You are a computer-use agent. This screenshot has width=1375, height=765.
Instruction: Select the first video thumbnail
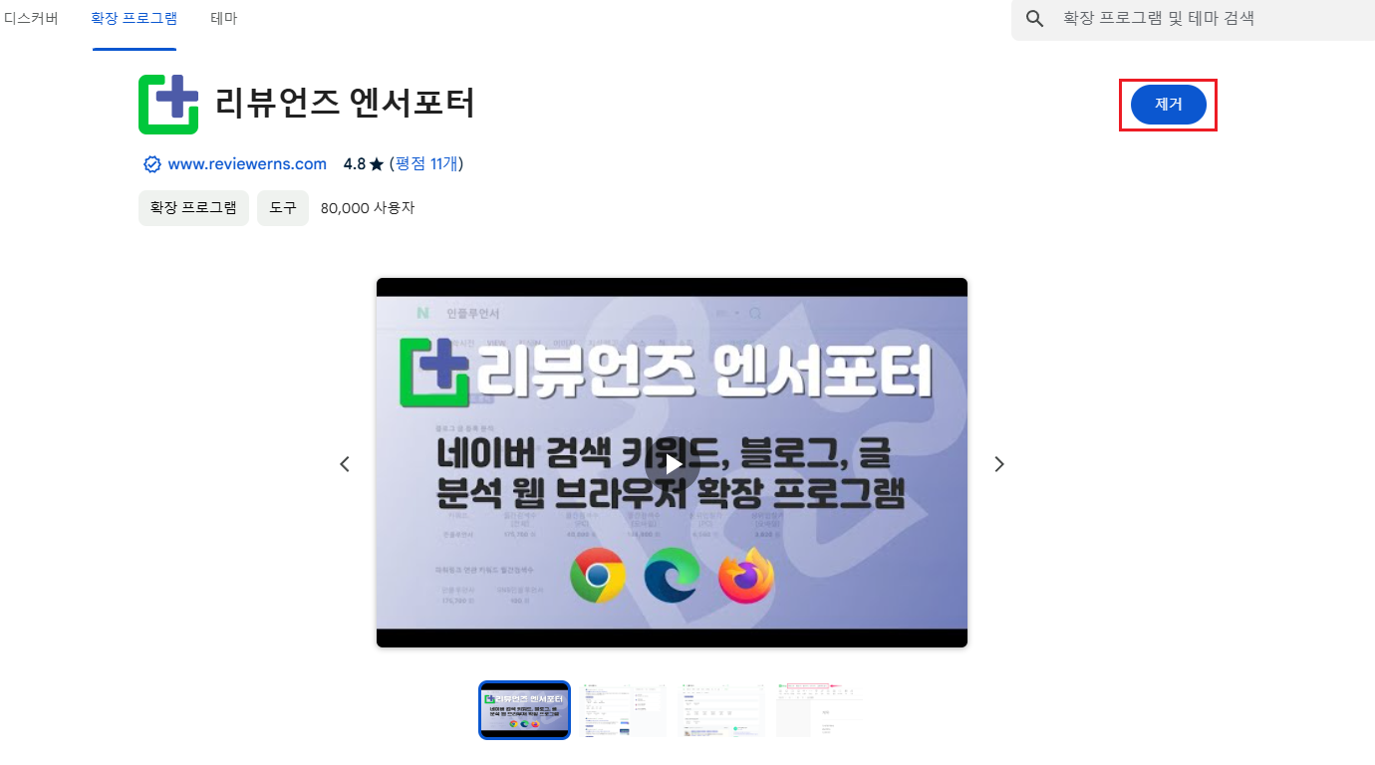[x=524, y=710]
